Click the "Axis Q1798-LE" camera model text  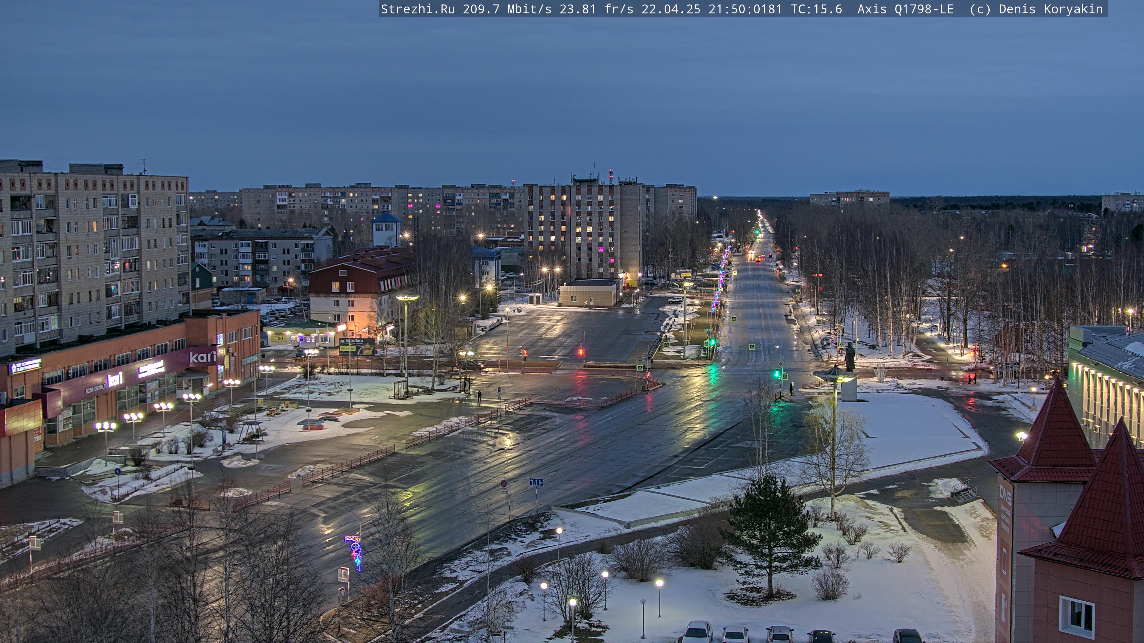[906, 9]
